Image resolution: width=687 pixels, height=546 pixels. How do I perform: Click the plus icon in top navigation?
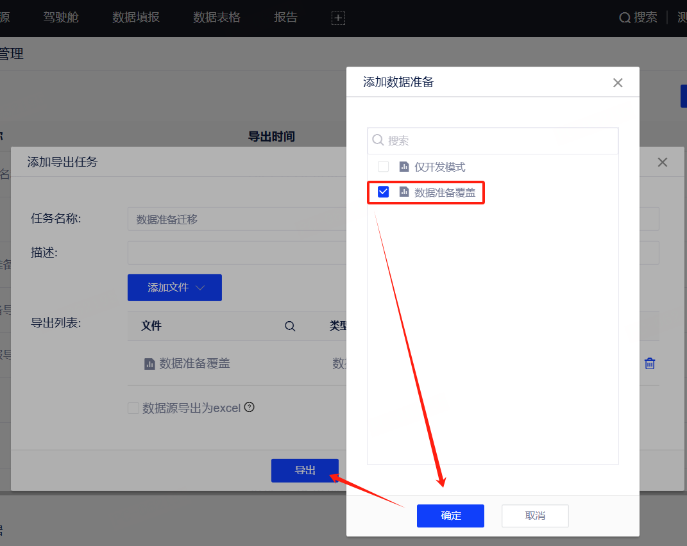coord(338,18)
